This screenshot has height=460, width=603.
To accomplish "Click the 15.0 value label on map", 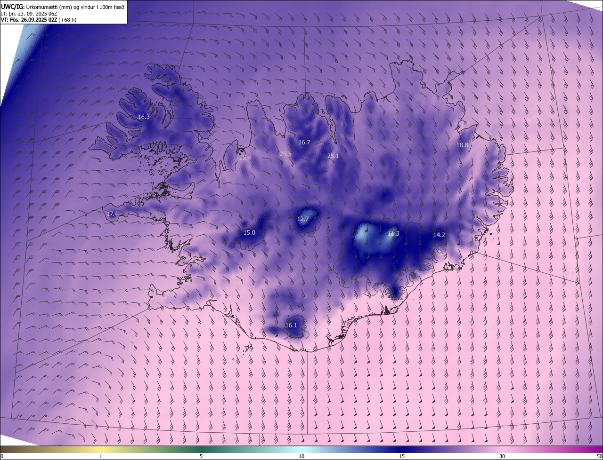I will pos(249,233).
